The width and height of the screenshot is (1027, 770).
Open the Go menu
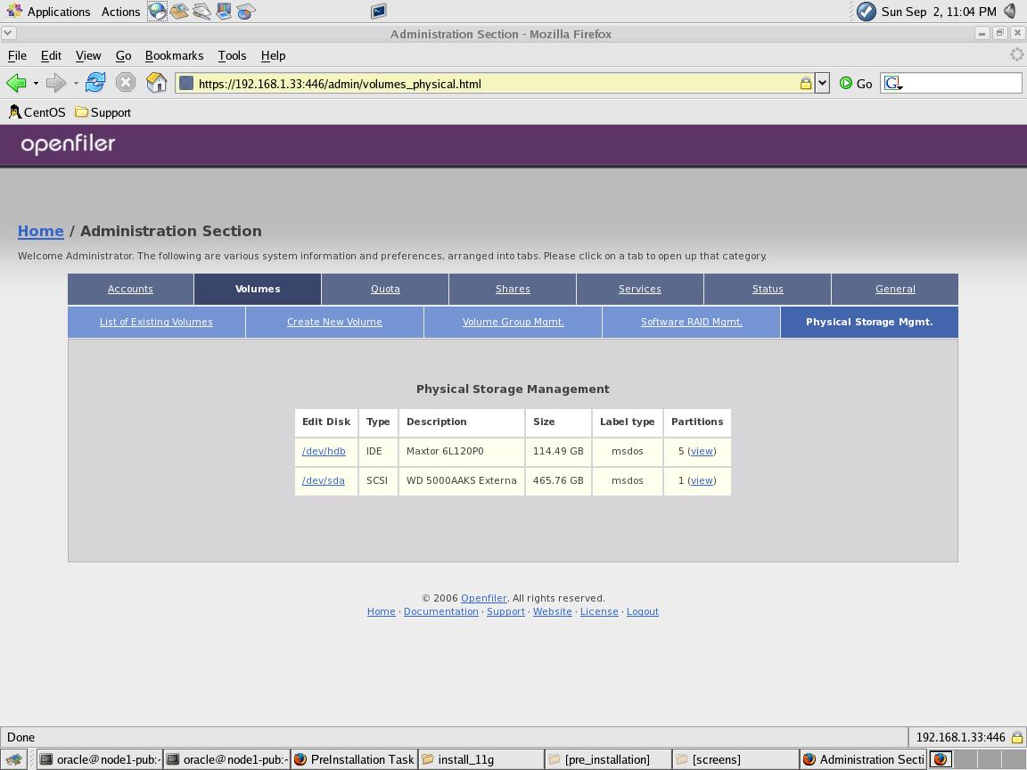tap(123, 55)
